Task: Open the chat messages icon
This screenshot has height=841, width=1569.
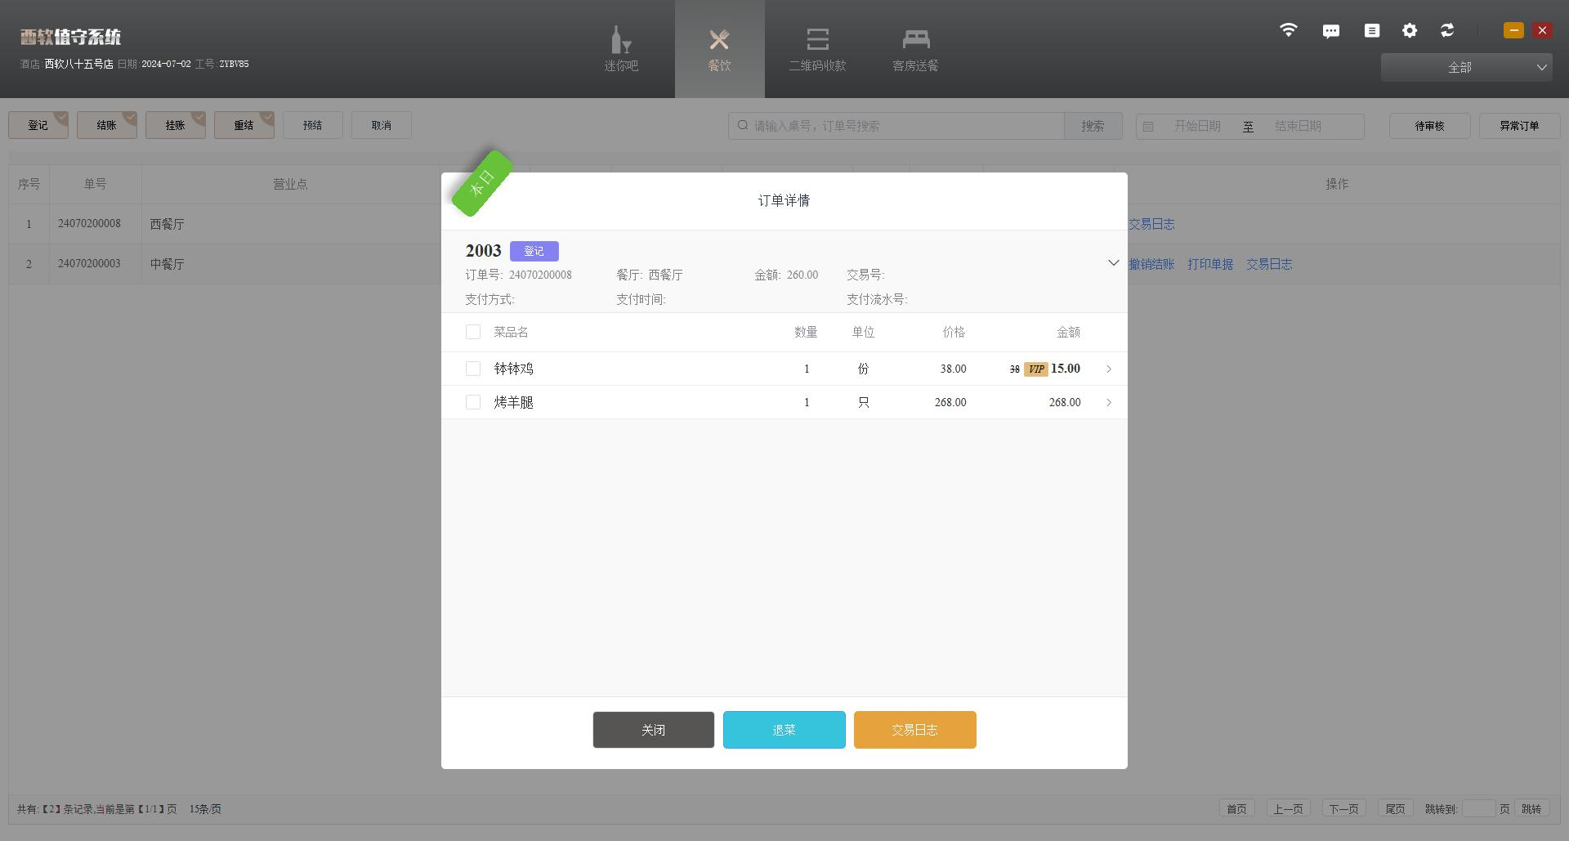Action: coord(1330,31)
